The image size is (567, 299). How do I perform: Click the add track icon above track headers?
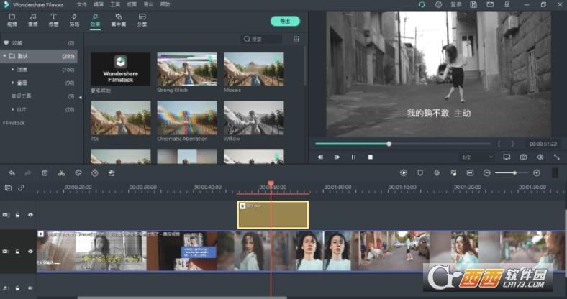8,188
